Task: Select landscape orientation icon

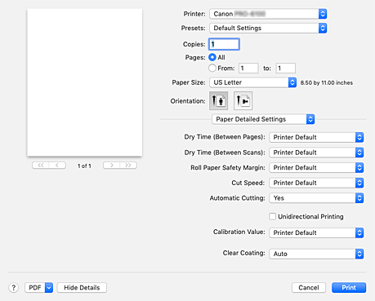Action: (x=243, y=101)
